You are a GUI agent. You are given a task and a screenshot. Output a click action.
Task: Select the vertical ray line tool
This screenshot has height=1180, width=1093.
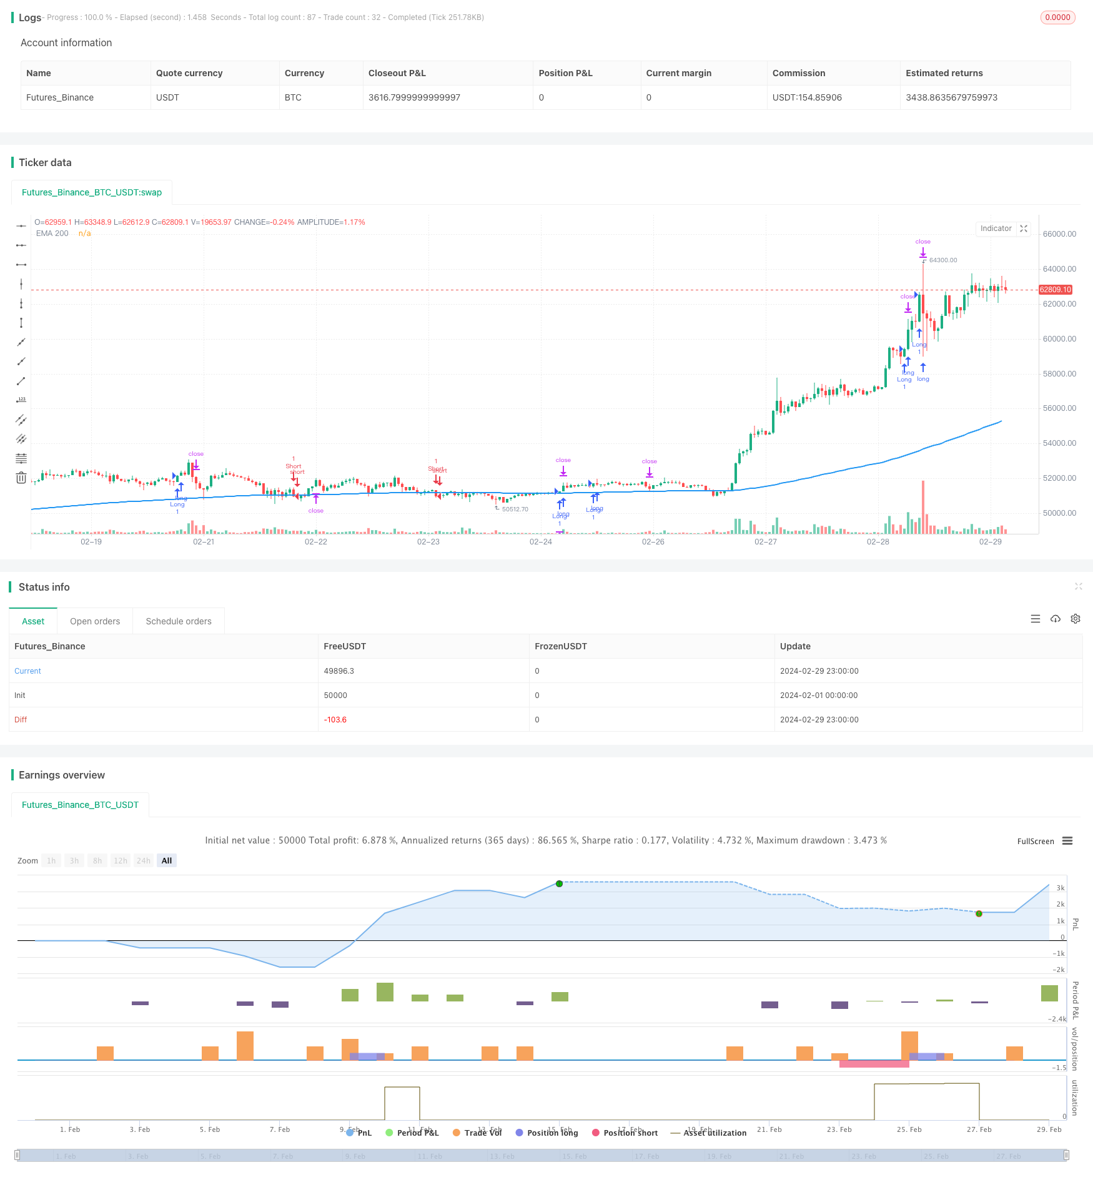[21, 303]
